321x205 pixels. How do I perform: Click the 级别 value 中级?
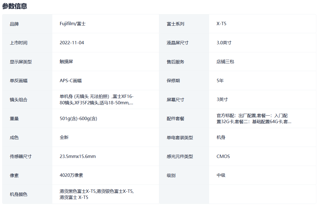(x=221, y=175)
